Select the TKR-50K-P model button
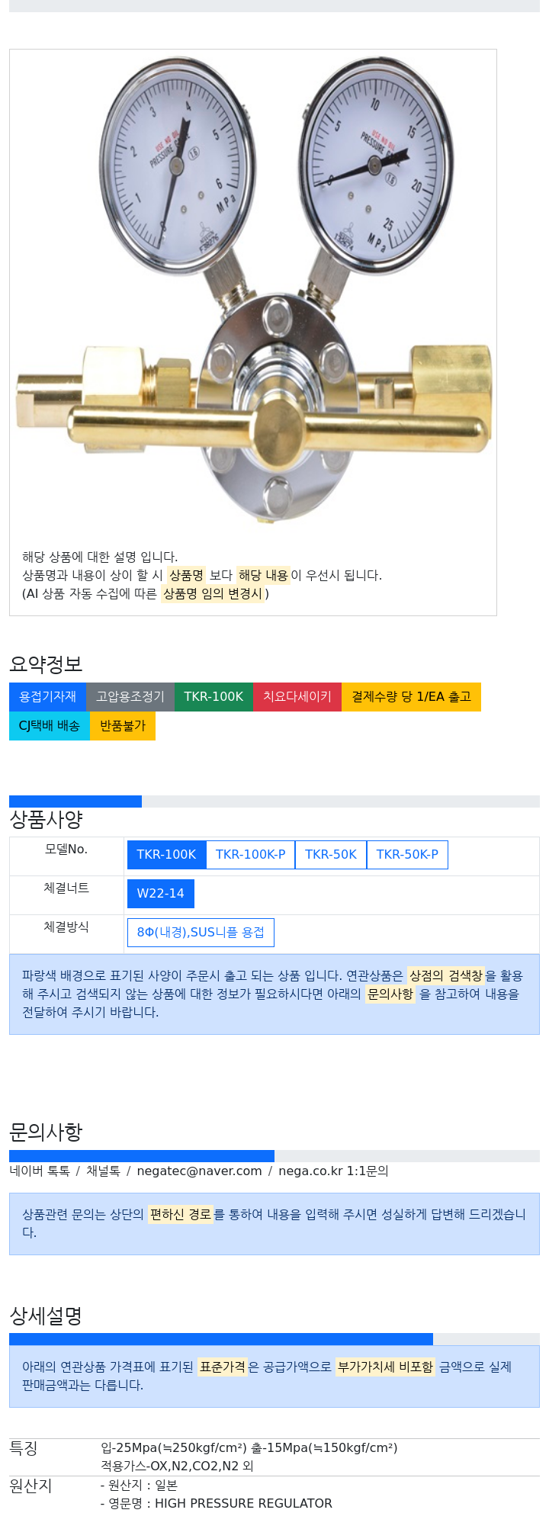 tap(407, 855)
